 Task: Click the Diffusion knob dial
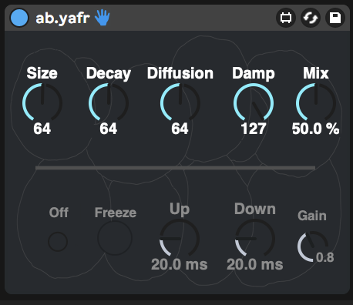[x=180, y=102]
